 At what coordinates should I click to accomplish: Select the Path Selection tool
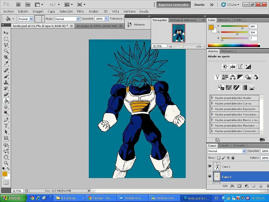click(6, 132)
